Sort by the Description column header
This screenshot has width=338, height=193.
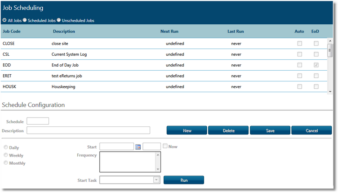(64, 31)
